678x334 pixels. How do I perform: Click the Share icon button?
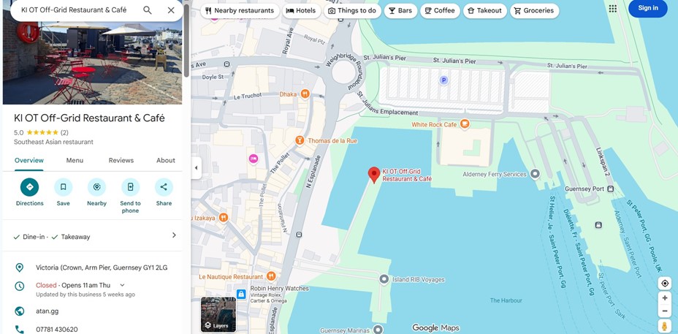[164, 187]
